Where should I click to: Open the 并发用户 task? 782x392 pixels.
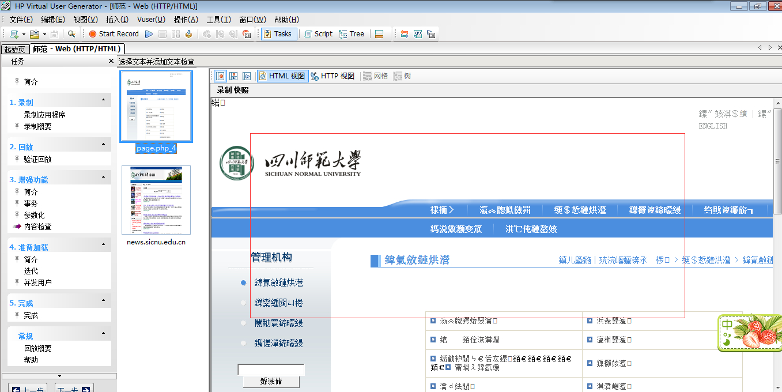[37, 282]
